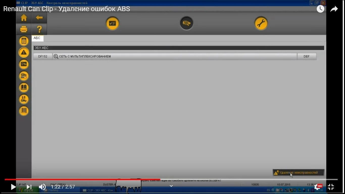Open the car with screen icon in sidebar
Screen dimensions: 345x194
tap(24, 76)
